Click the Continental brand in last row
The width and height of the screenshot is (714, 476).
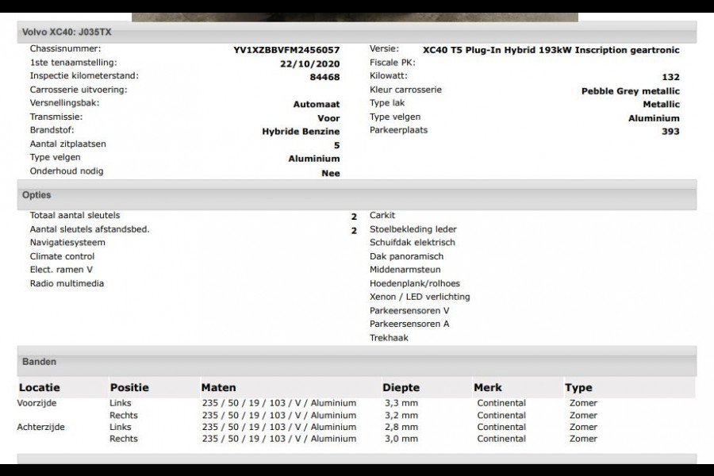(x=501, y=439)
